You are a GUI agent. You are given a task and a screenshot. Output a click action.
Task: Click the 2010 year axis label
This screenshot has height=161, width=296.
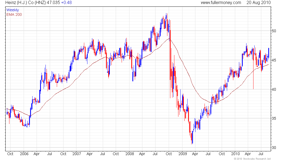(235, 154)
